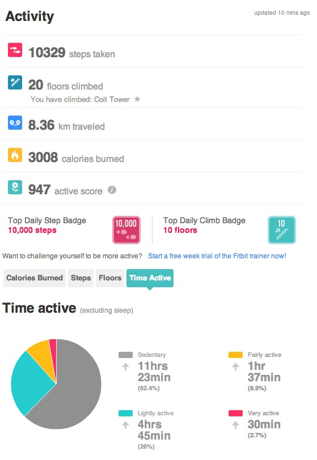Image resolution: width=317 pixels, height=460 pixels.
Task: Switch to the Calories Burned tab
Action: click(x=35, y=278)
